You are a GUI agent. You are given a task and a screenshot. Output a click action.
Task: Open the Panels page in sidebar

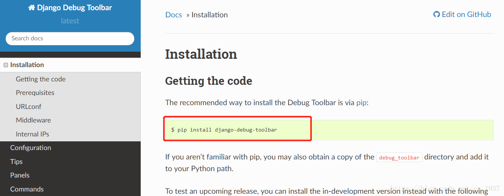click(20, 175)
